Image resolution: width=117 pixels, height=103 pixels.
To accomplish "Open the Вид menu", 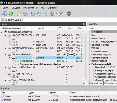I will [x=42, y=8].
